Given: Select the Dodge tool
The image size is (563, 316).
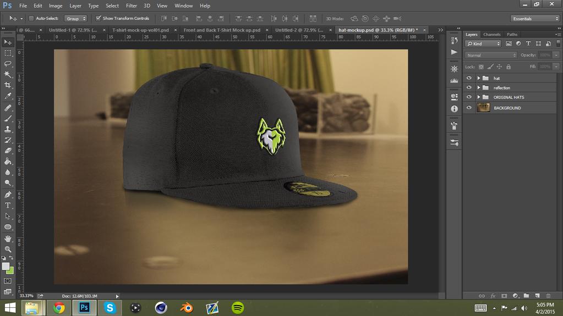Looking at the screenshot, I should coord(8,183).
